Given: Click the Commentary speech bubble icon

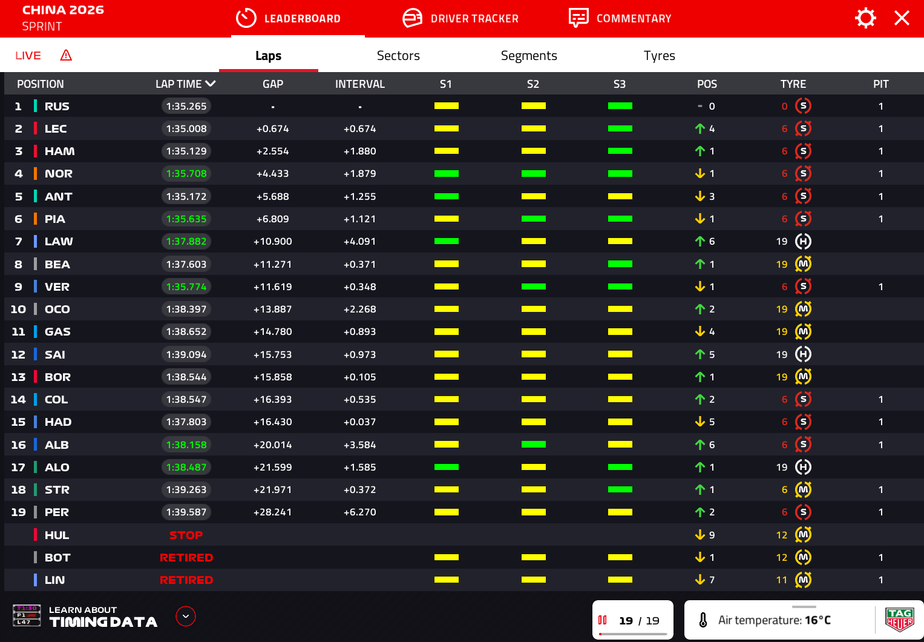Looking at the screenshot, I should [x=578, y=18].
